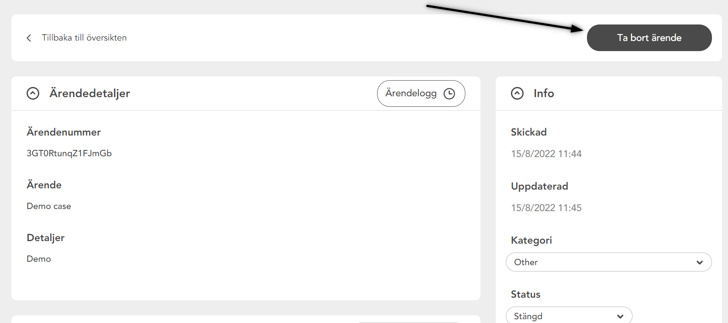The height and width of the screenshot is (323, 728).
Task: Open the Tillbaka till översikten link
Action: point(84,38)
